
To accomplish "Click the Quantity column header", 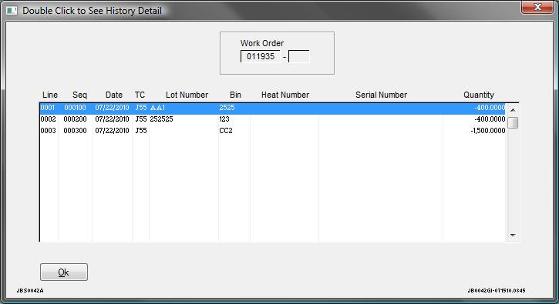I will coord(479,95).
